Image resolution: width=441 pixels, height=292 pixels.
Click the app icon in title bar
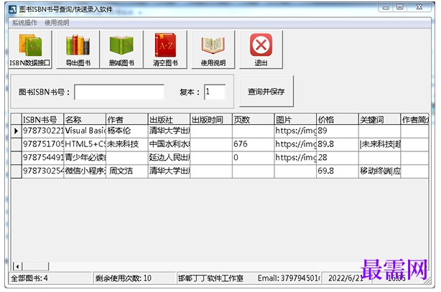12,9
